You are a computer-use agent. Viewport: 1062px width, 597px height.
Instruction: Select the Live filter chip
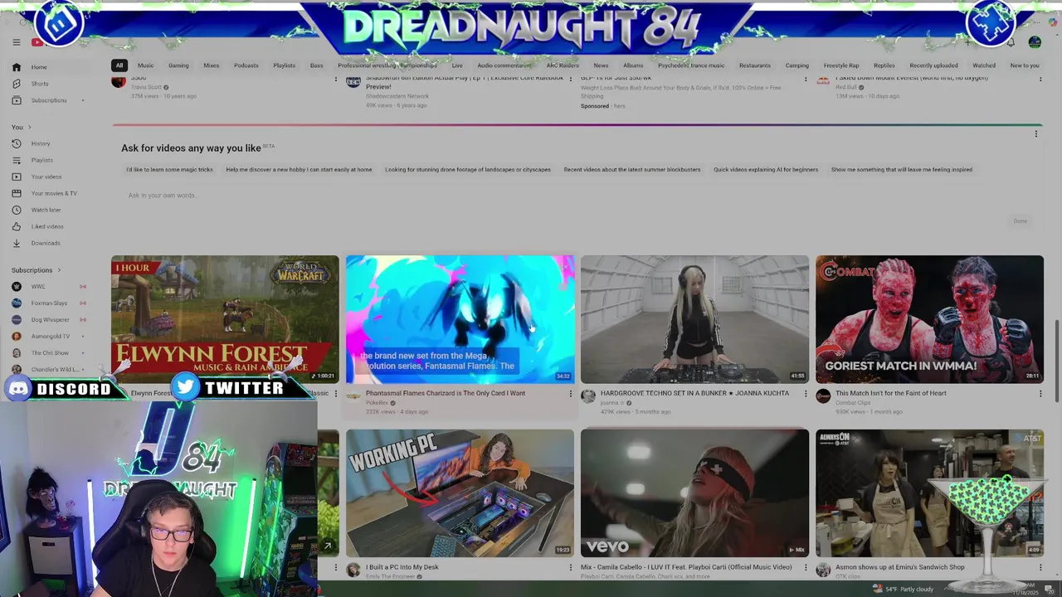pos(457,66)
